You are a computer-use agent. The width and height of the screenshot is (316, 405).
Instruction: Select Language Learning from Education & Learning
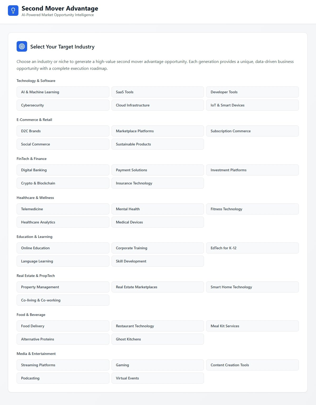63,261
